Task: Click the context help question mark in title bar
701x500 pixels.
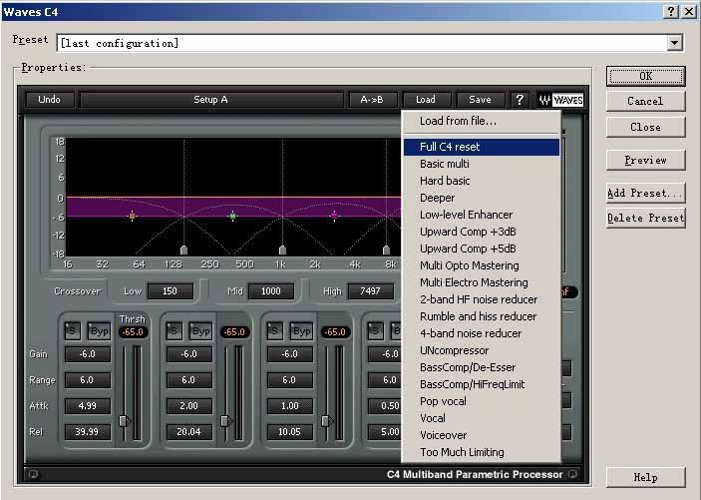Action: [669, 10]
